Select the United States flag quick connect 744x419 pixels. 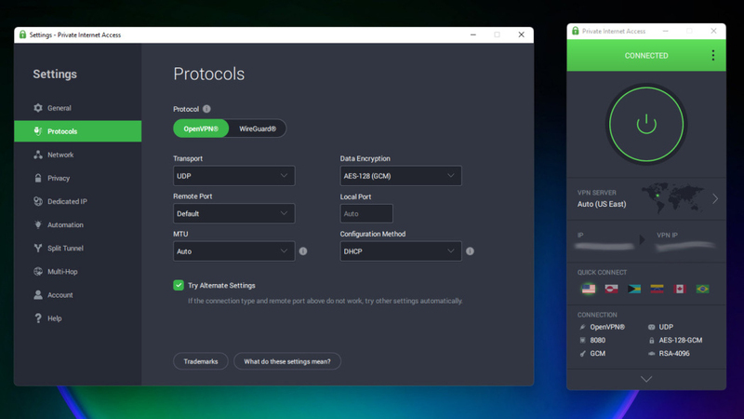coord(589,289)
